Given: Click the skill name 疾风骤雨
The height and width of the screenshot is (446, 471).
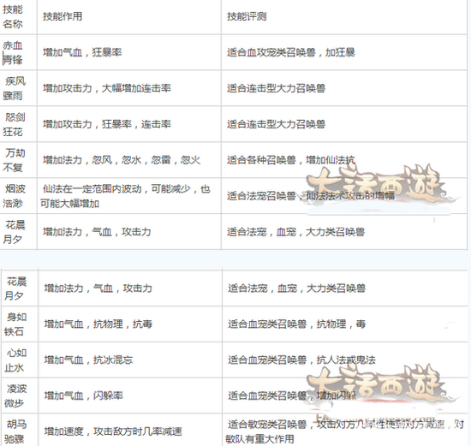Looking at the screenshot, I should (x=14, y=88).
